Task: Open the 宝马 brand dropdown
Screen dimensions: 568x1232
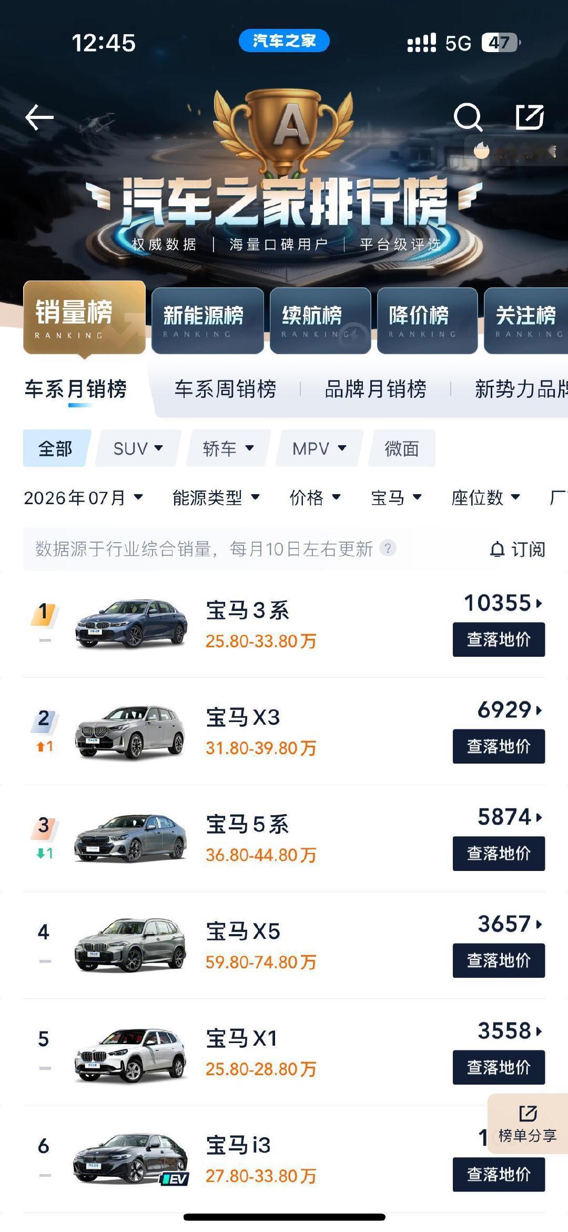Action: click(x=396, y=497)
